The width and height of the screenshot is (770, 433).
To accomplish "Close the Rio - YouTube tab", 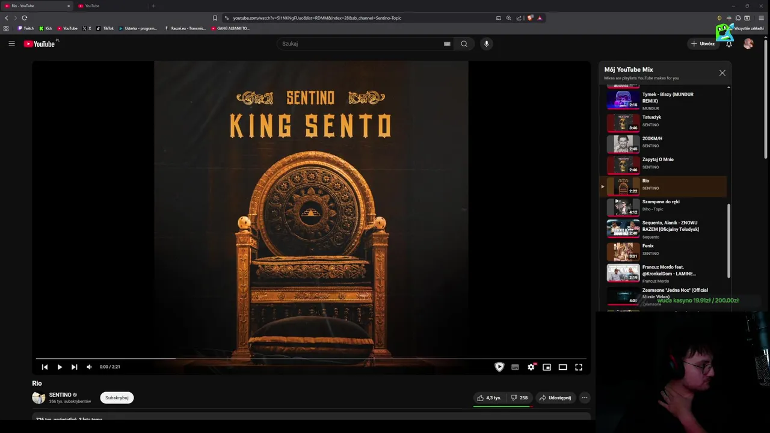I will pos(69,6).
